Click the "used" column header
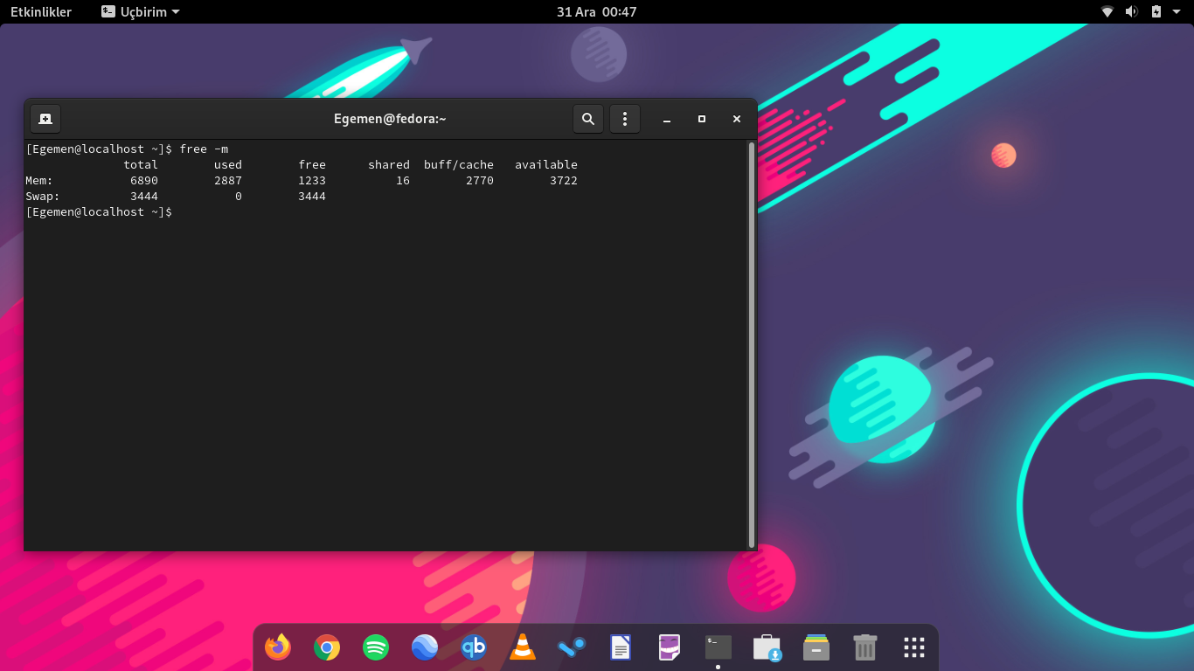The width and height of the screenshot is (1194, 671). [228, 164]
